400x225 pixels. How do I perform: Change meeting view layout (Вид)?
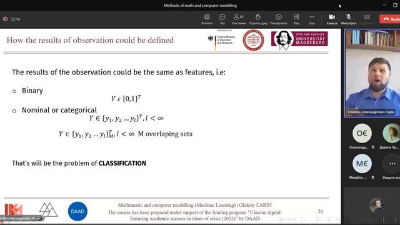pyautogui.click(x=296, y=19)
